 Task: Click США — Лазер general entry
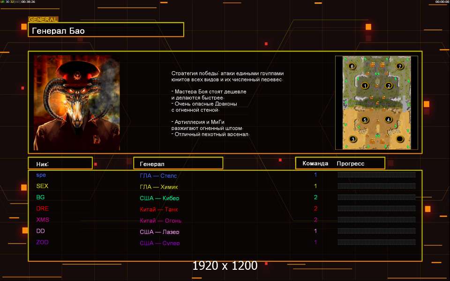159,232
